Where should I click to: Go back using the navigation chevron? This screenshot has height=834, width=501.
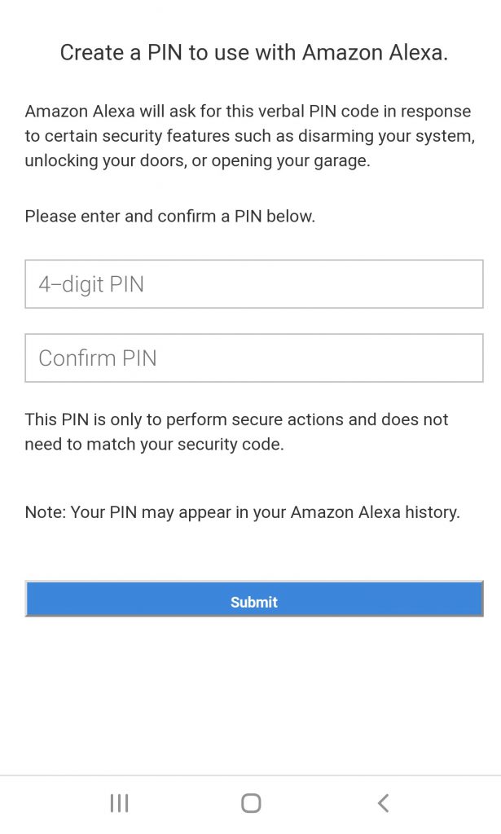click(382, 802)
